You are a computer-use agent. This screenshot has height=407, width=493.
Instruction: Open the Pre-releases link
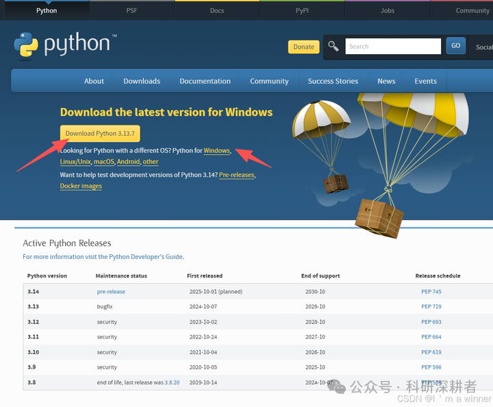(x=237, y=175)
